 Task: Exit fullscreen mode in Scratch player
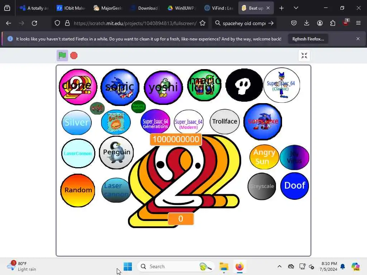pos(304,56)
